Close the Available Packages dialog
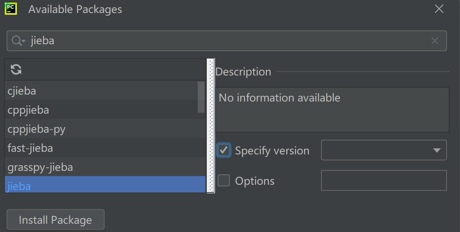460x232 pixels. pos(439,9)
